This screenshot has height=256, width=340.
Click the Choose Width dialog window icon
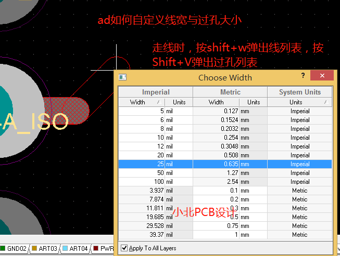tap(122, 77)
